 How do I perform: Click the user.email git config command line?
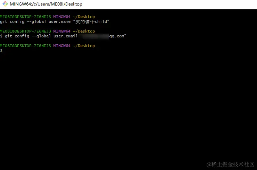(x=63, y=36)
